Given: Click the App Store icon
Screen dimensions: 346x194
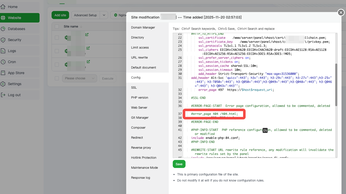Looking at the screenshot, I should point(3,73).
